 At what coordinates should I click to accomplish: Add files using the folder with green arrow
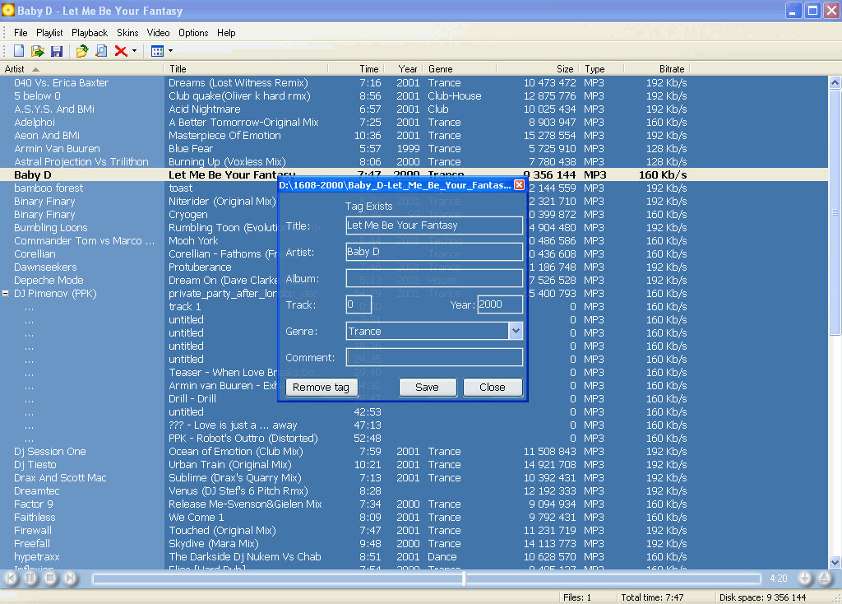click(81, 51)
